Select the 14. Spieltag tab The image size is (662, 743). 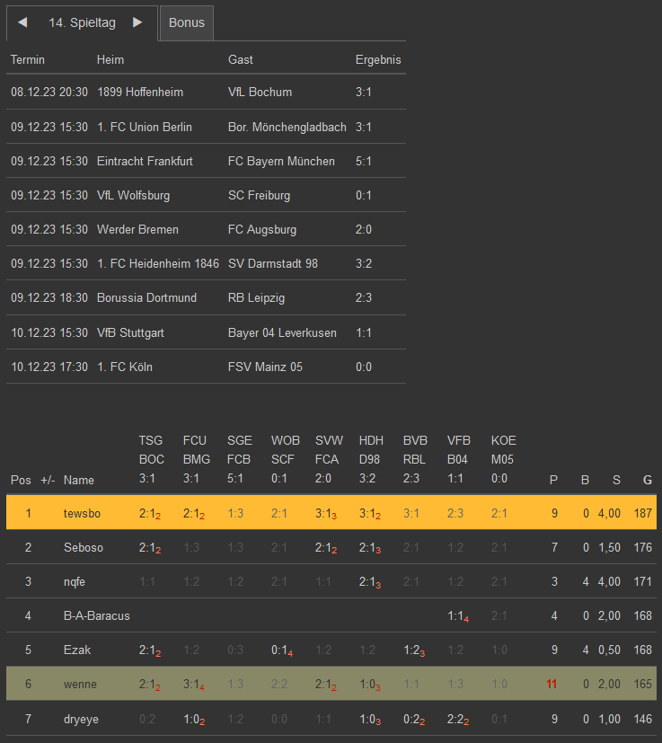click(79, 22)
